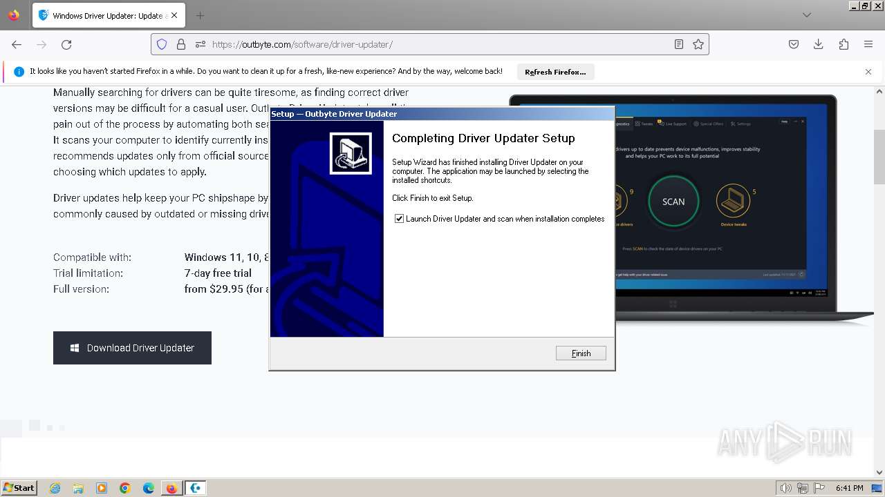
Task: Open network tray icon
Action: pyautogui.click(x=803, y=488)
